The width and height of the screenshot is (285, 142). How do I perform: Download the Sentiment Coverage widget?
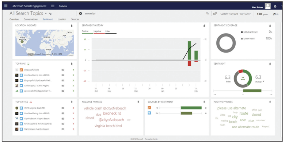click(270, 26)
